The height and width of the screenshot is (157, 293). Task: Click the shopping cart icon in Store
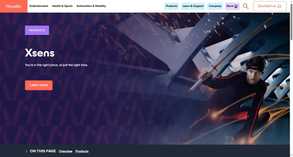(x=236, y=6)
